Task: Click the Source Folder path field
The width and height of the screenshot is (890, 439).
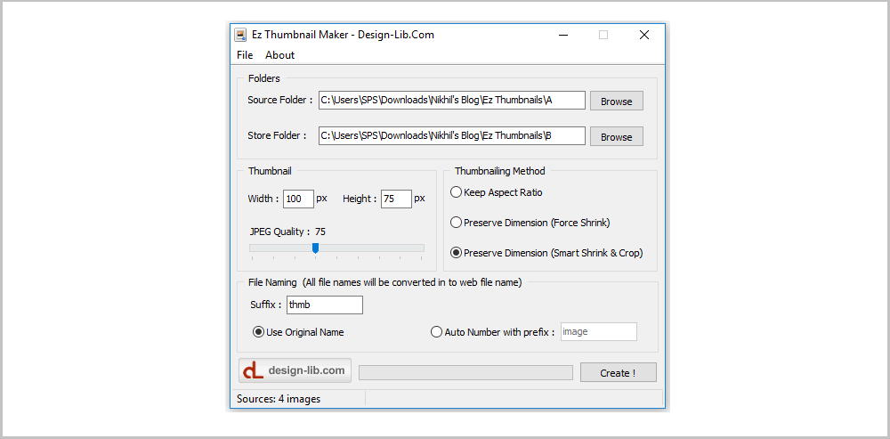Action: pos(452,101)
